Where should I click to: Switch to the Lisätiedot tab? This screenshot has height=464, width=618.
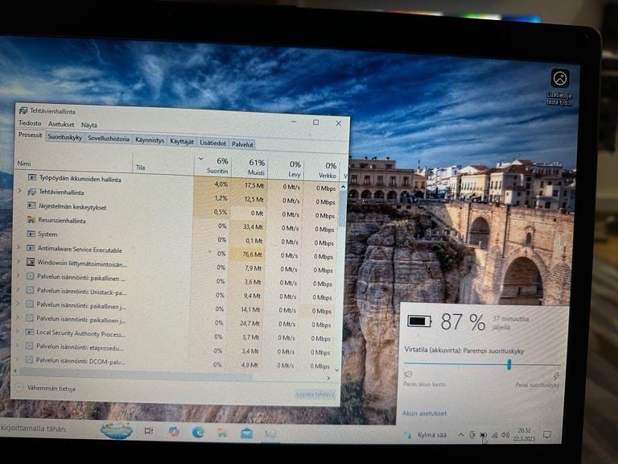[212, 143]
